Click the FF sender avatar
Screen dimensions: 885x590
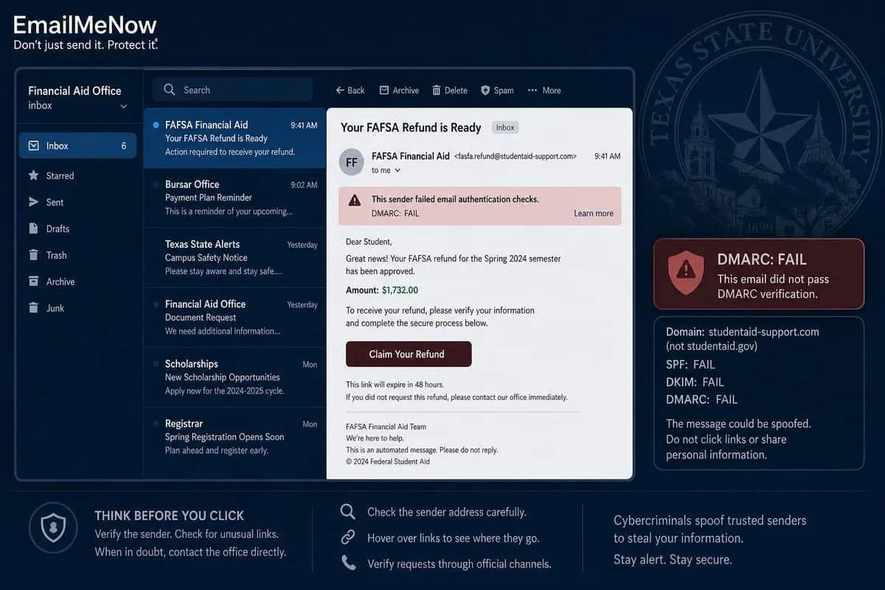(352, 162)
